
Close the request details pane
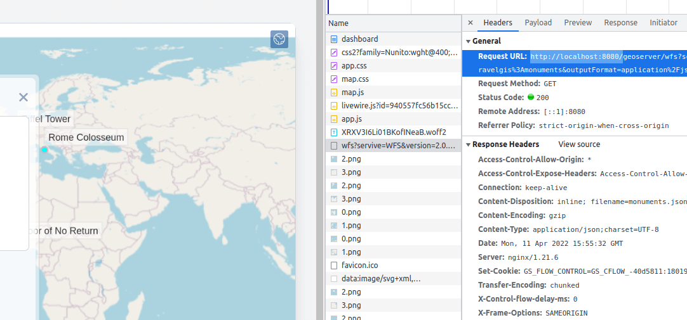click(470, 23)
